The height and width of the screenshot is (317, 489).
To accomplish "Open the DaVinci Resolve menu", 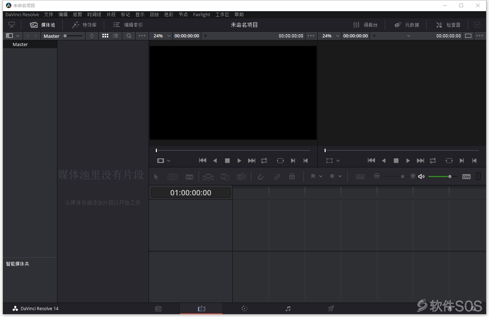I will point(22,14).
